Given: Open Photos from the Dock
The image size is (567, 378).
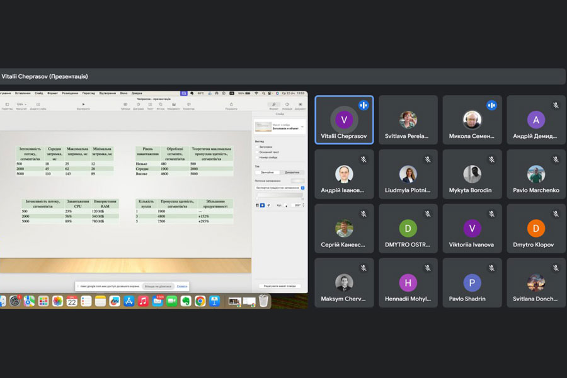Looking at the screenshot, I should (57, 301).
